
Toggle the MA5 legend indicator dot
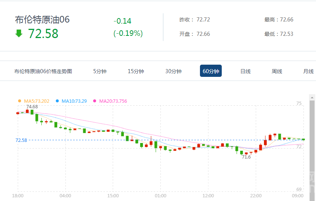(x=20, y=101)
